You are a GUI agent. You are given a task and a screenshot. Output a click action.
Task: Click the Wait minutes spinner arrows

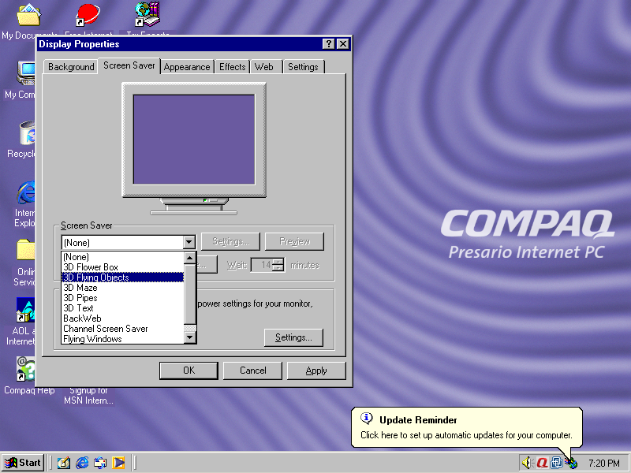278,265
